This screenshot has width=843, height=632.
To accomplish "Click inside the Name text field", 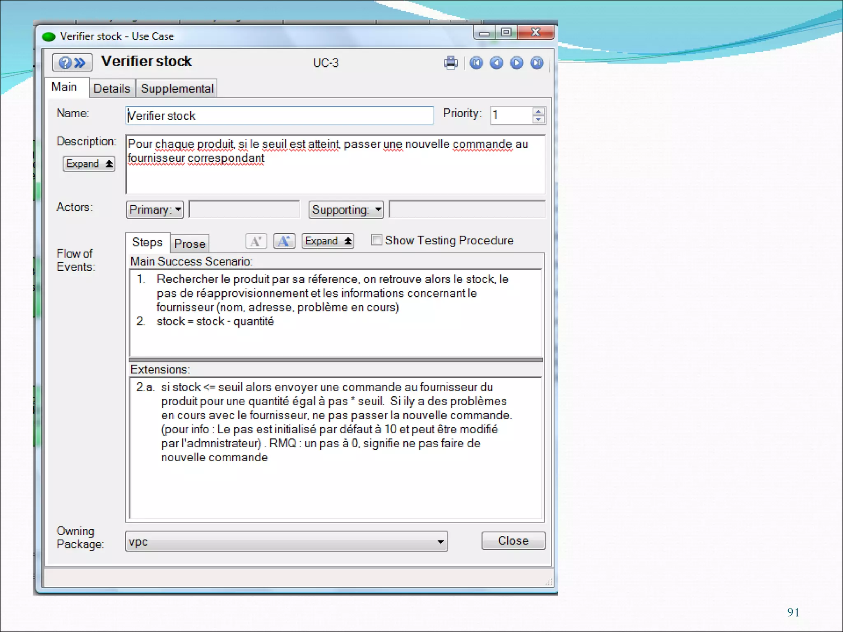I will coord(279,116).
